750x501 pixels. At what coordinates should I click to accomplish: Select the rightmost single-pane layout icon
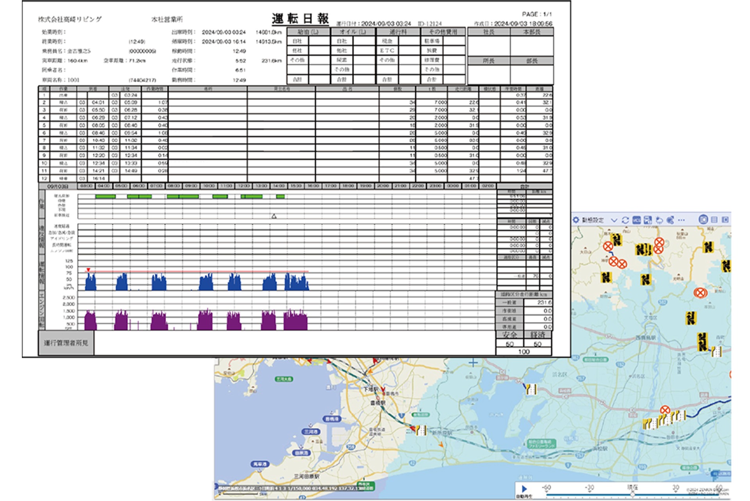725,220
